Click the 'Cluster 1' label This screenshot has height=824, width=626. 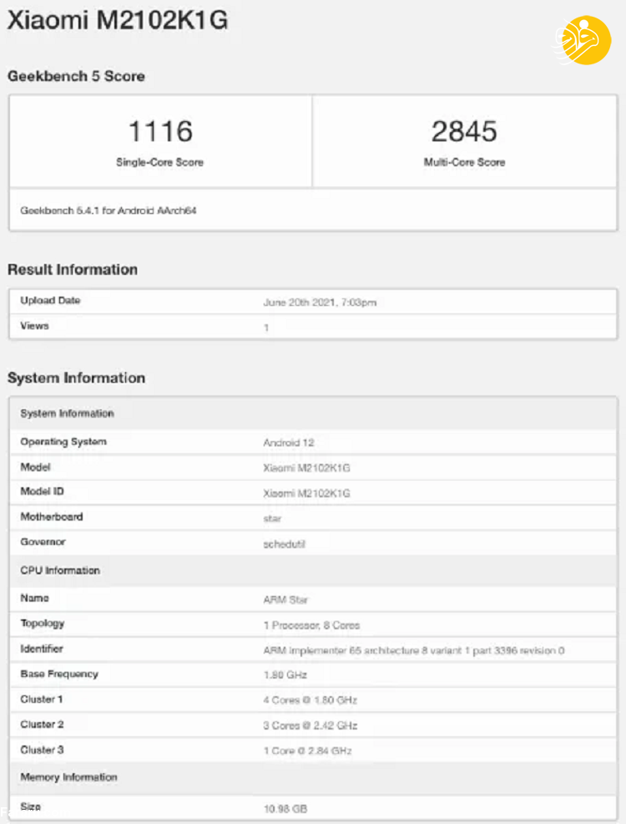pos(42,699)
